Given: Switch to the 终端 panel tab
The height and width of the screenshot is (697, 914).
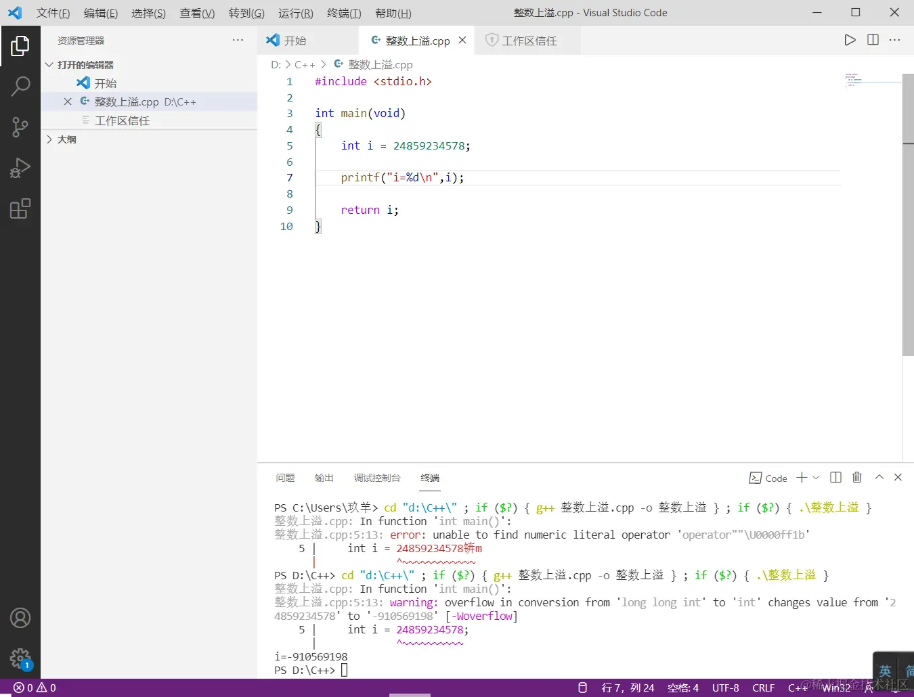Looking at the screenshot, I should pos(430,478).
